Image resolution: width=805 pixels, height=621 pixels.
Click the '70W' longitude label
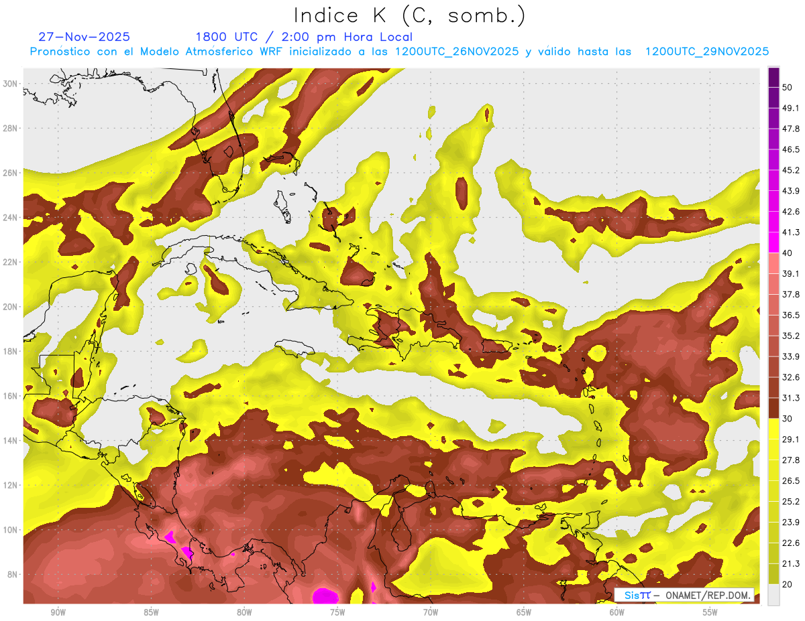coord(431,613)
